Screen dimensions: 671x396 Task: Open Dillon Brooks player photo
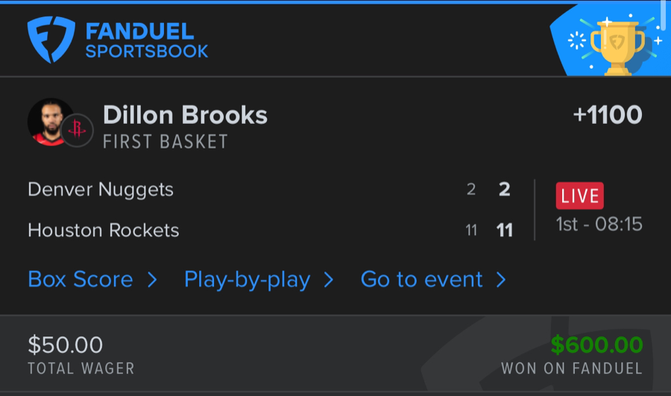coord(50,122)
